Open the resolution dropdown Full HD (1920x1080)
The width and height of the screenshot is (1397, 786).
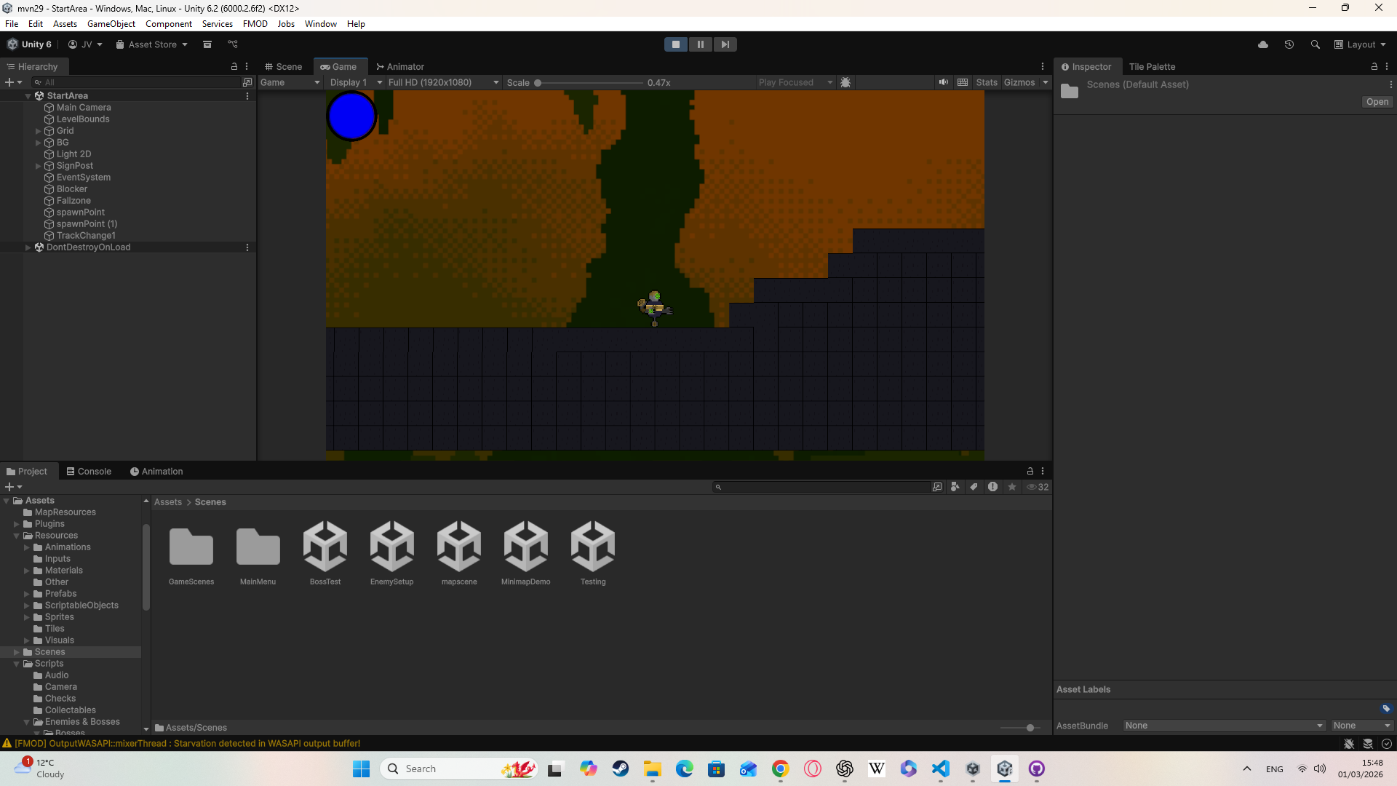click(442, 82)
